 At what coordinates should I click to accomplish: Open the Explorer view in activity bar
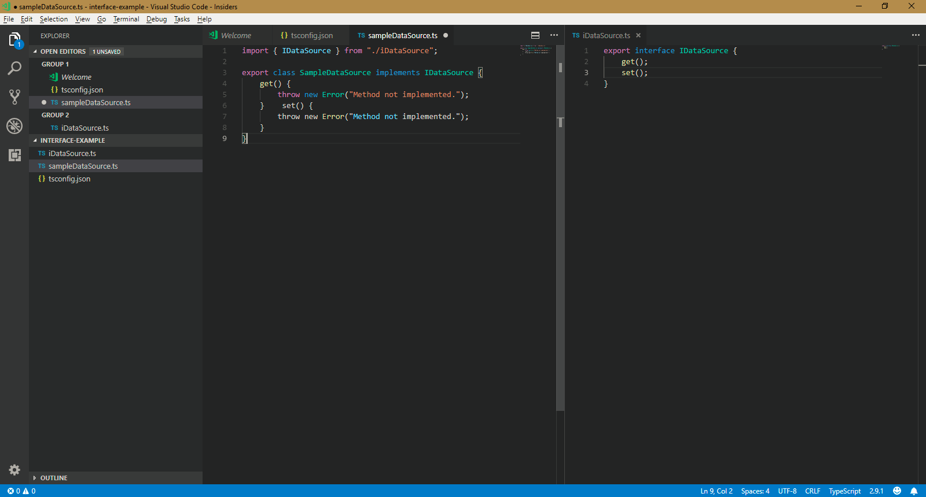[x=14, y=39]
